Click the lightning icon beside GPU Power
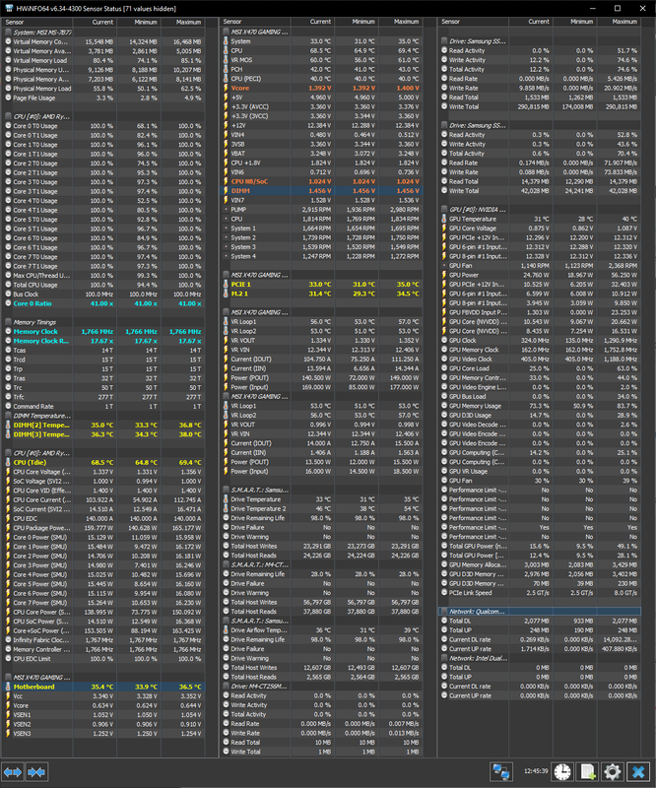The height and width of the screenshot is (788, 656). coord(444,275)
